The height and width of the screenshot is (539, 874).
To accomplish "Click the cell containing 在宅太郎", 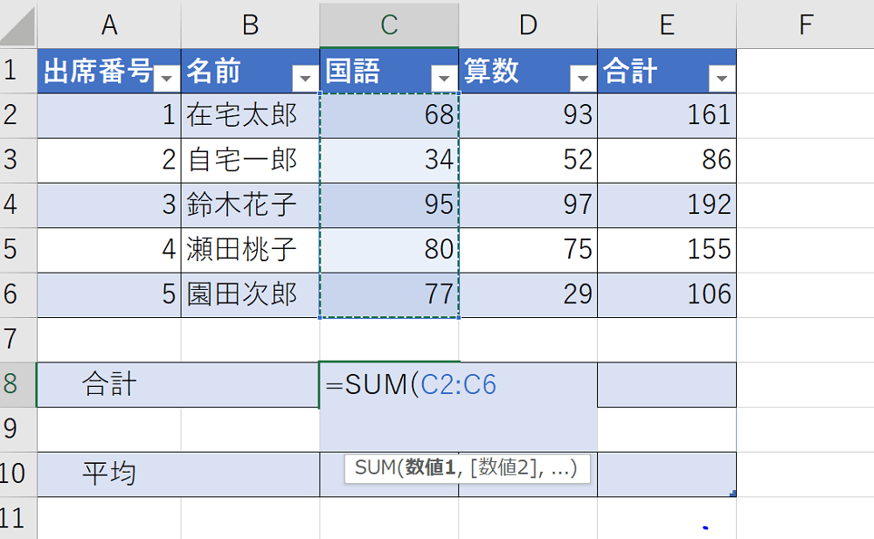I will click(x=250, y=115).
